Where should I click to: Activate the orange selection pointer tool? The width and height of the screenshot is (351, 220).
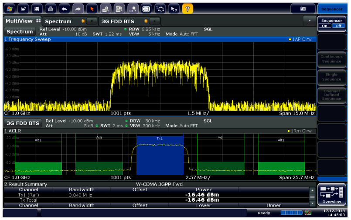coord(92,9)
